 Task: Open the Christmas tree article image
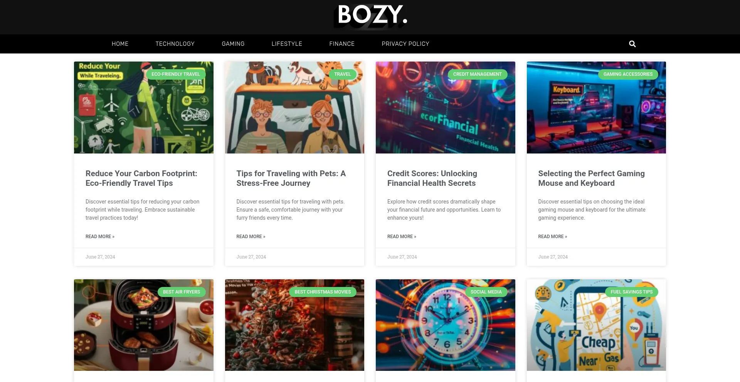[x=294, y=325]
